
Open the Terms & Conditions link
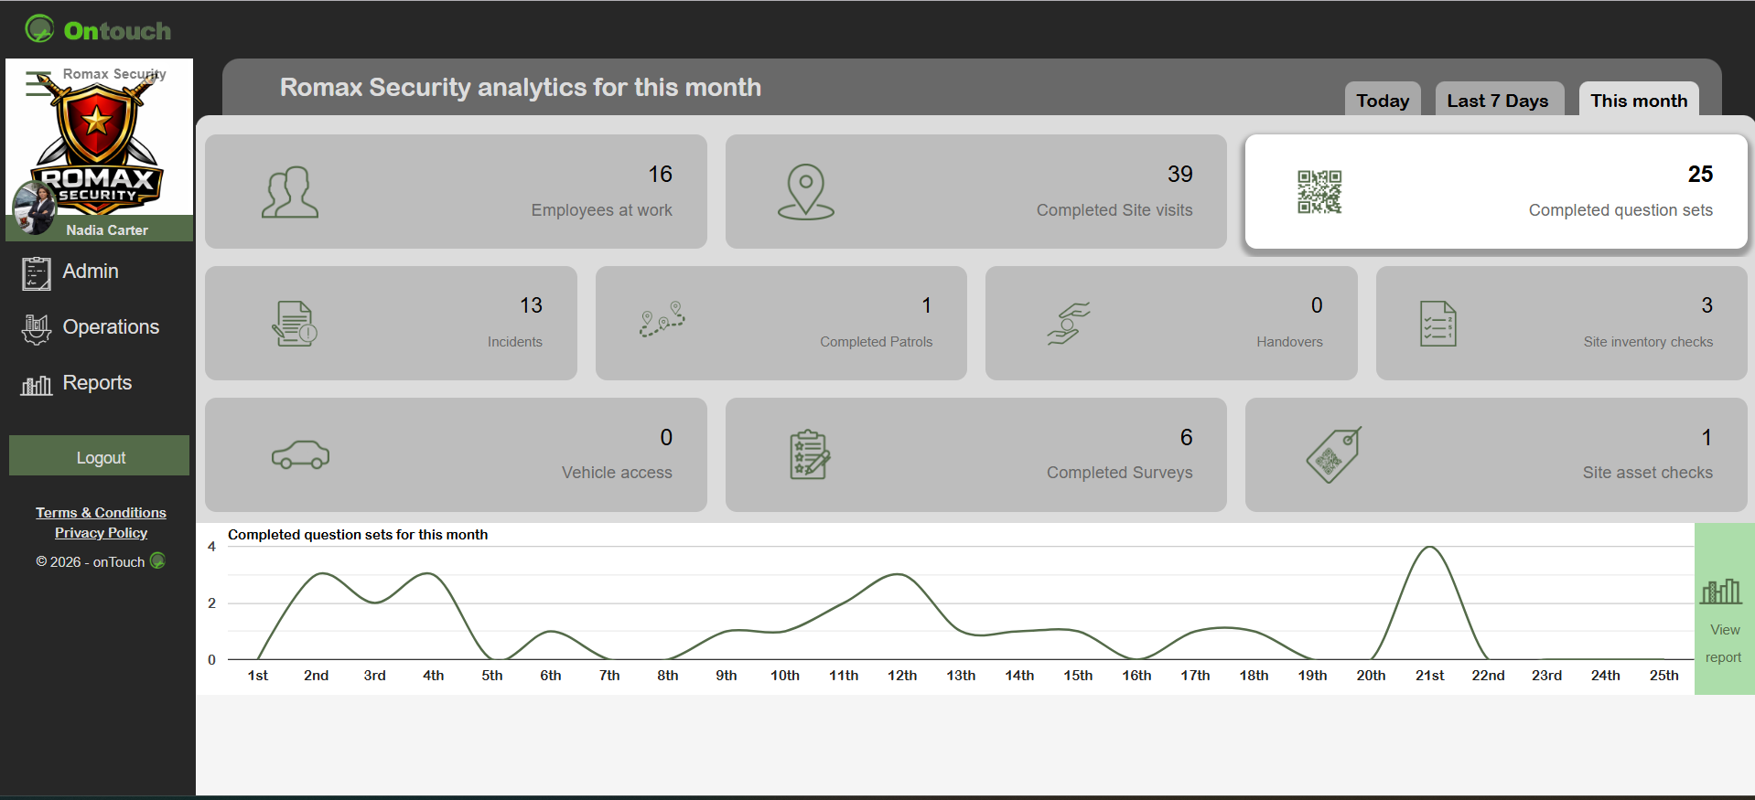tap(101, 513)
